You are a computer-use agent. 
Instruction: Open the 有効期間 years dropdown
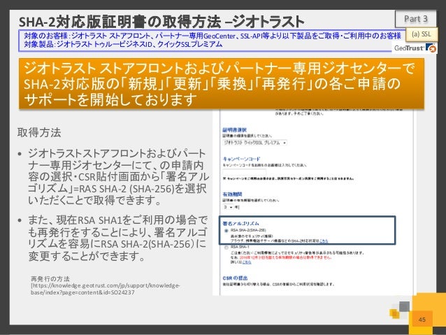[228, 207]
